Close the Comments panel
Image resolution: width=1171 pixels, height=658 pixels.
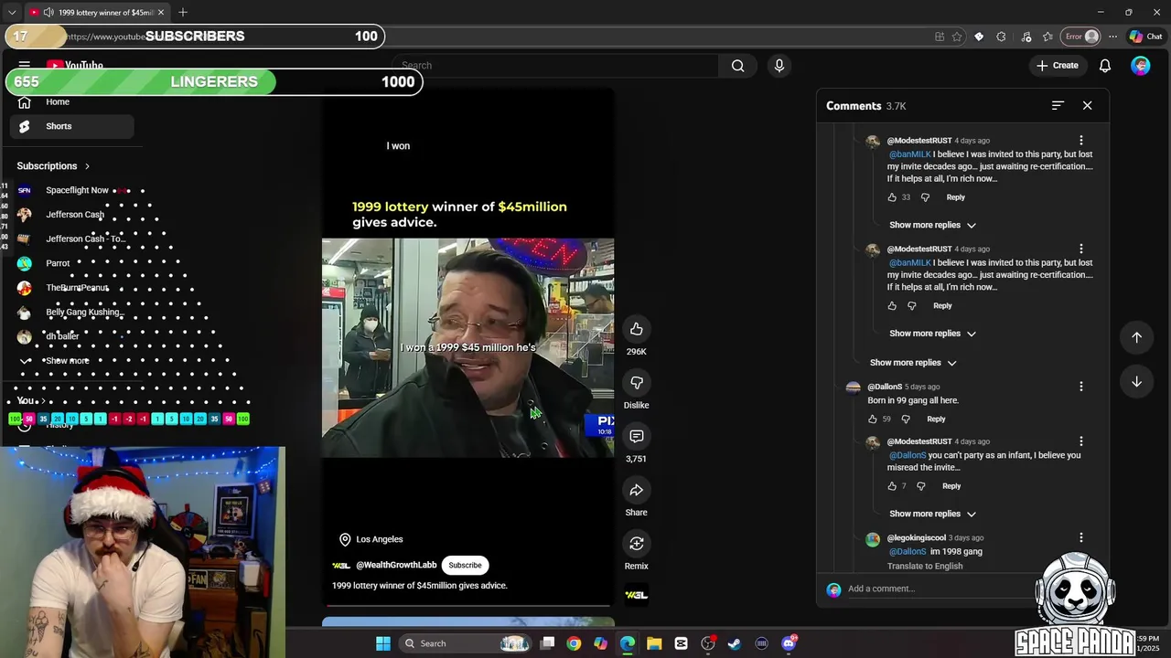pyautogui.click(x=1088, y=106)
